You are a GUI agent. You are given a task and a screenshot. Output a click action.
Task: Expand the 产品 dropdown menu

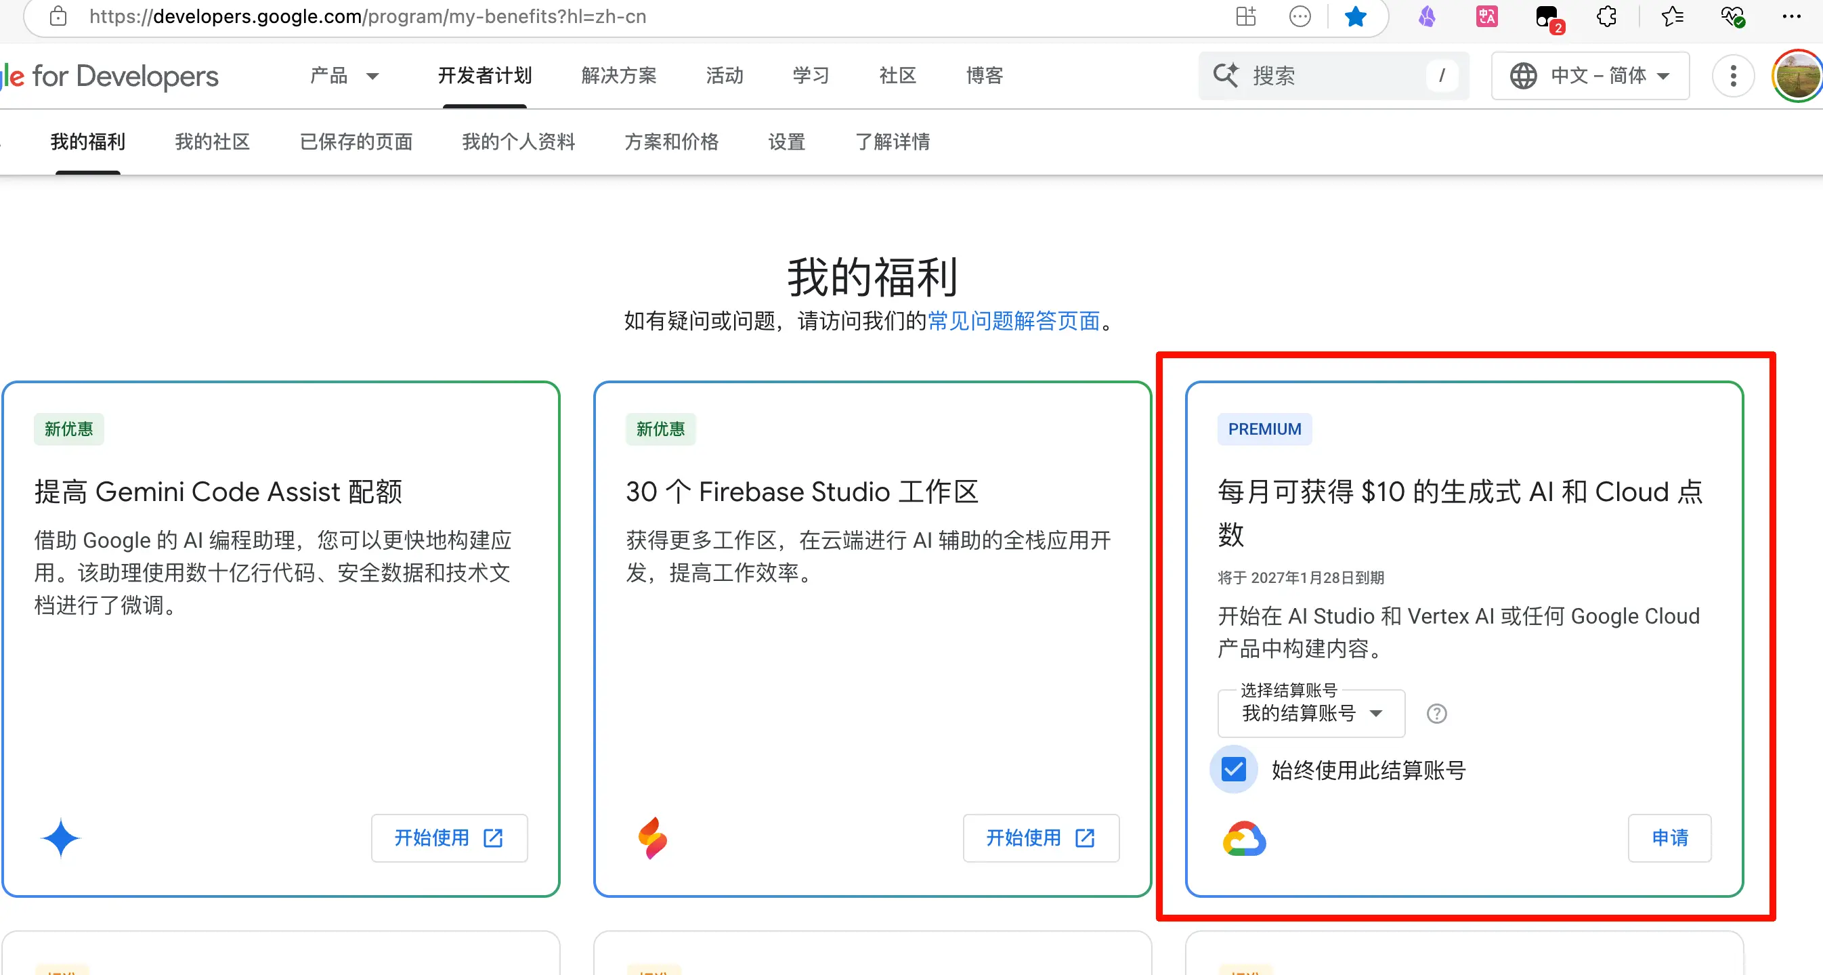[345, 76]
